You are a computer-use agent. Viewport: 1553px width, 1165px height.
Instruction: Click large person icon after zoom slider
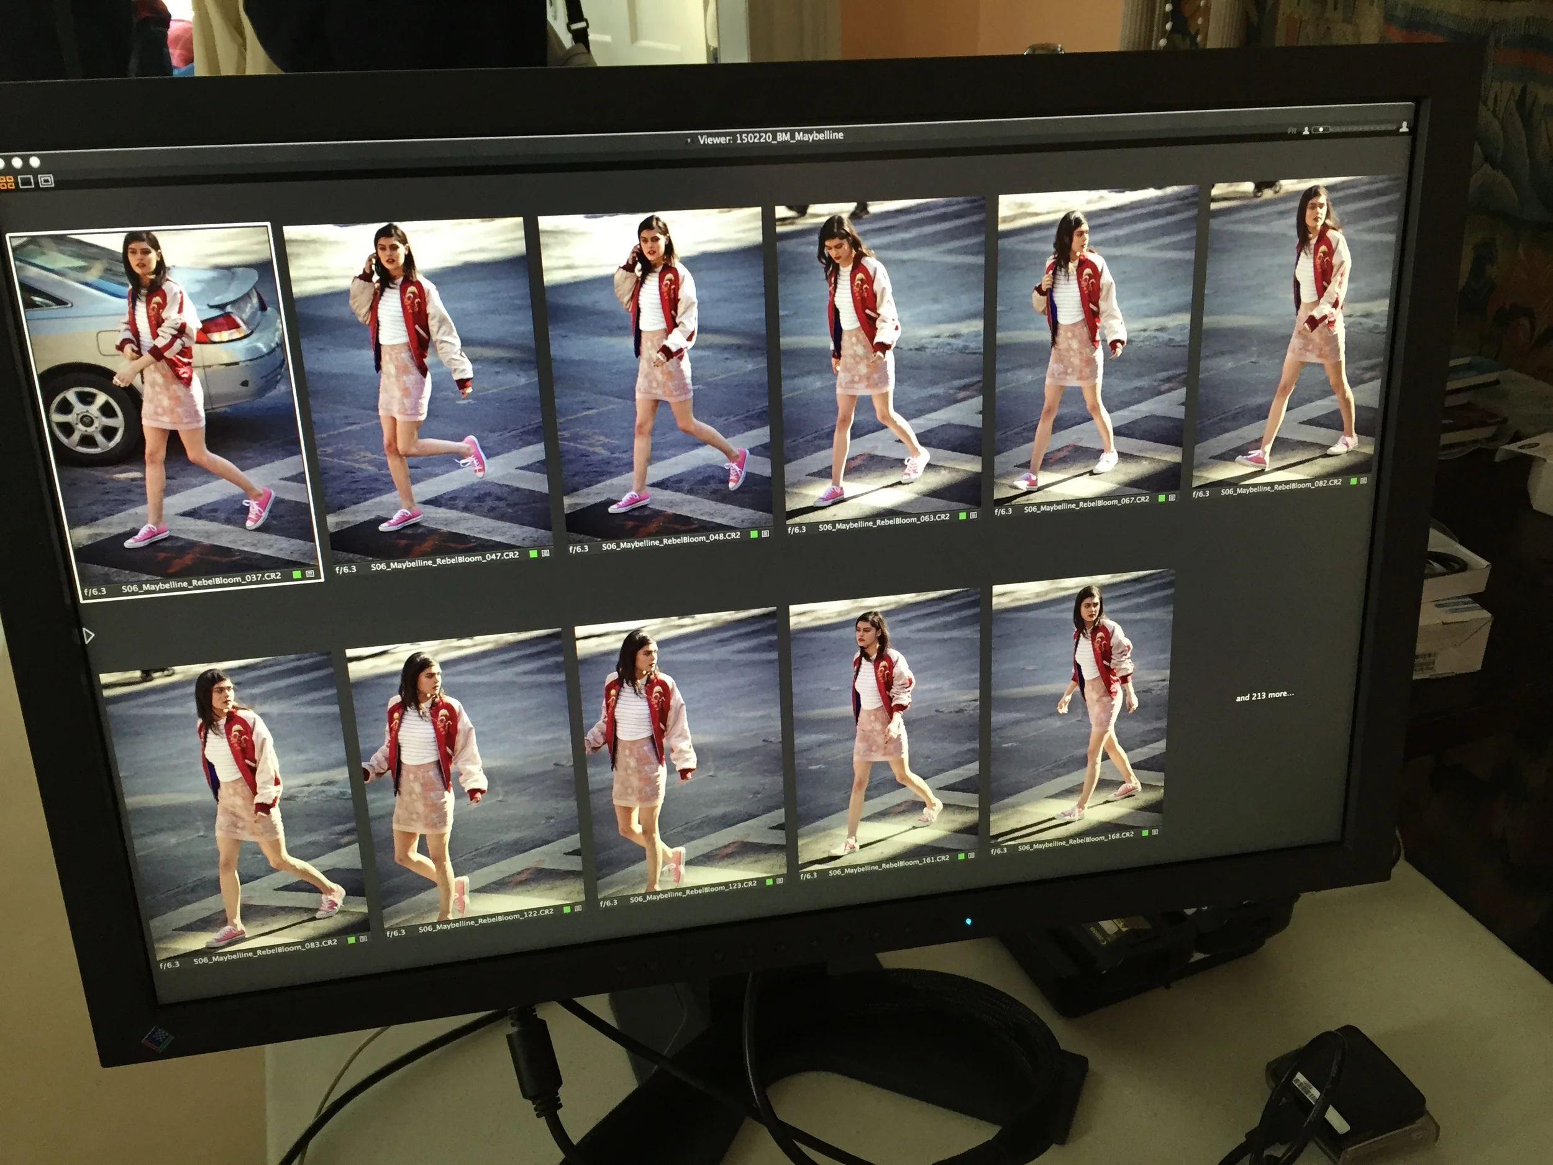click(1403, 127)
